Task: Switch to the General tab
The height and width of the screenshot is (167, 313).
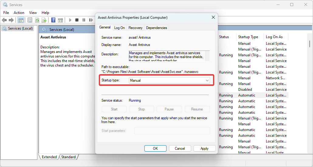Action: click(105, 28)
